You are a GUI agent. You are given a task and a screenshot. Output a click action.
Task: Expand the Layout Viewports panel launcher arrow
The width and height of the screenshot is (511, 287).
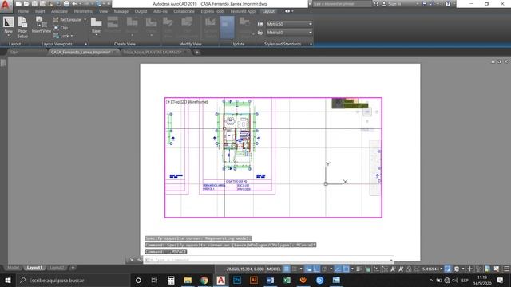click(86, 44)
